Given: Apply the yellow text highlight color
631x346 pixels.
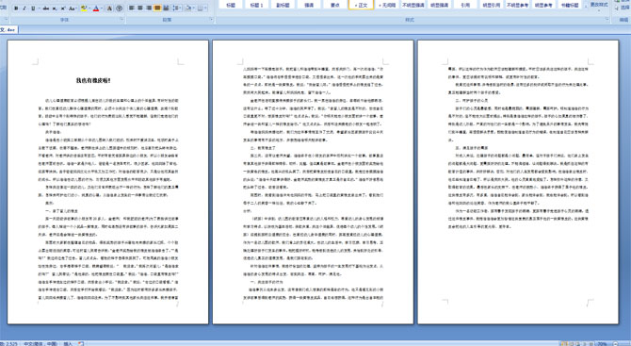Looking at the screenshot, I should tap(84, 8).
